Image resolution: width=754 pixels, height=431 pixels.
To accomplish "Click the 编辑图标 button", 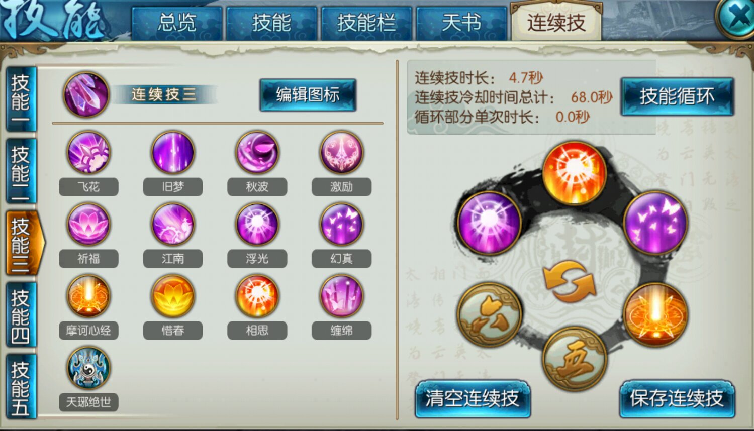I will (308, 94).
